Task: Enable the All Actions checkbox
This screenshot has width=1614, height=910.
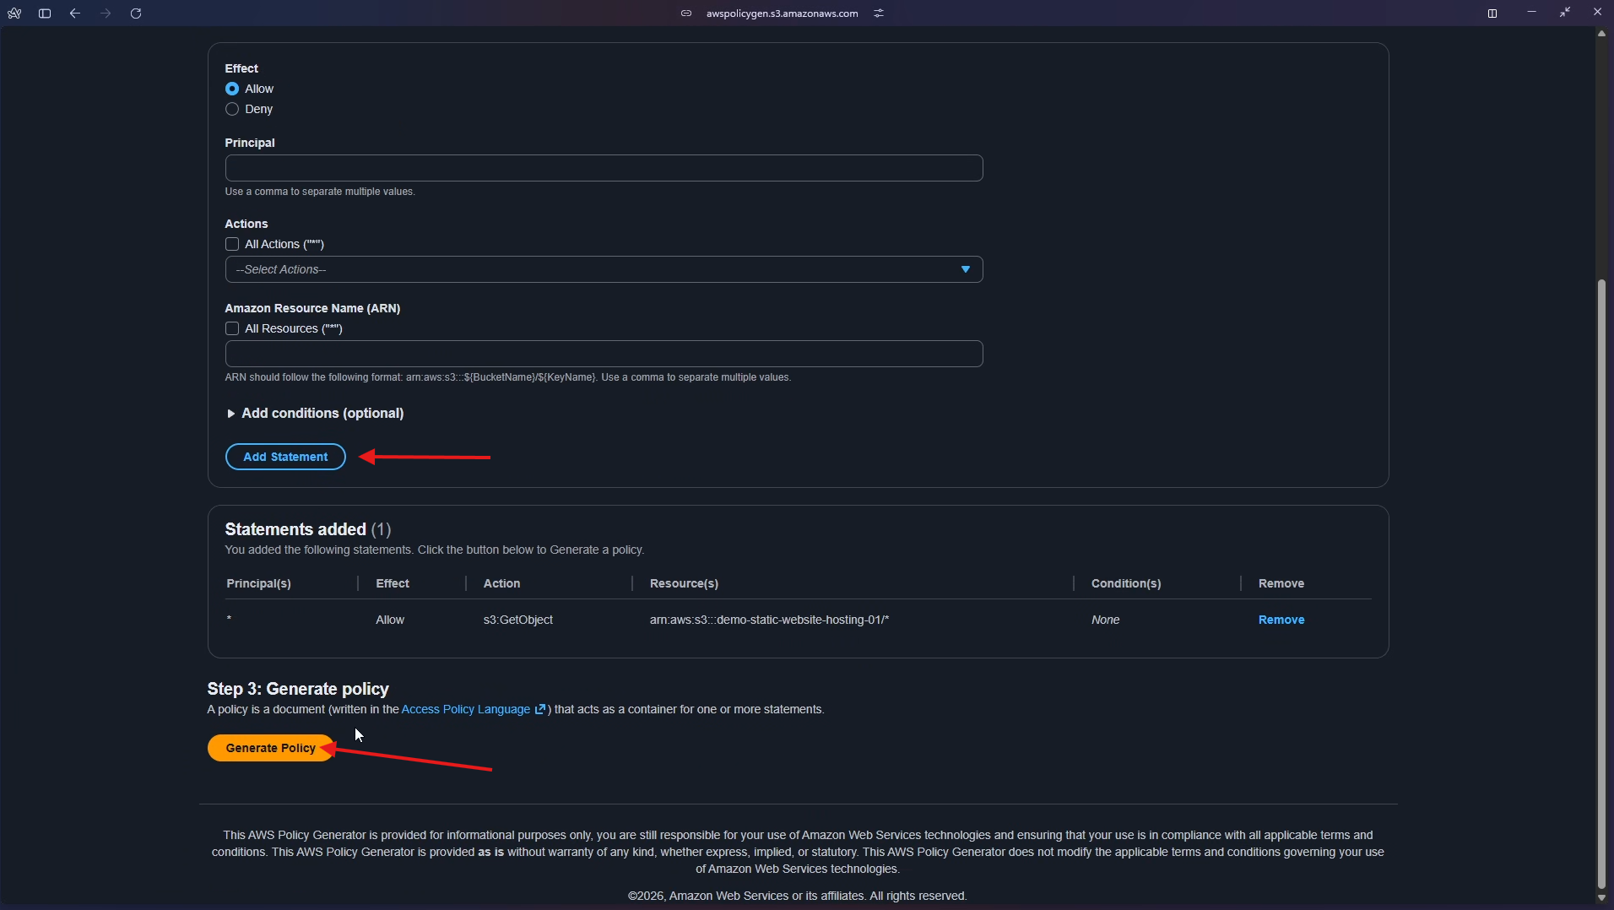Action: (231, 244)
